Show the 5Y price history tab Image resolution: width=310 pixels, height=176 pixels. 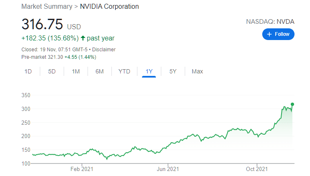coord(173,71)
